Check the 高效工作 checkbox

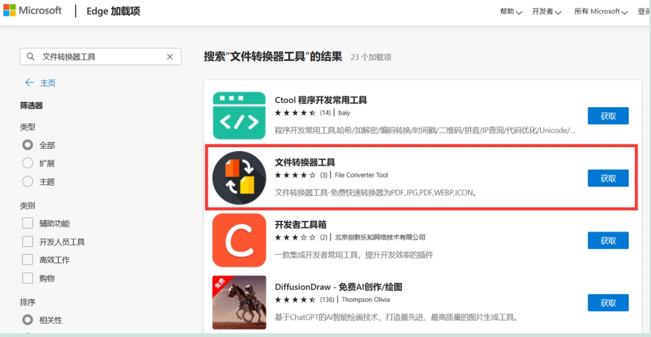pyautogui.click(x=28, y=260)
